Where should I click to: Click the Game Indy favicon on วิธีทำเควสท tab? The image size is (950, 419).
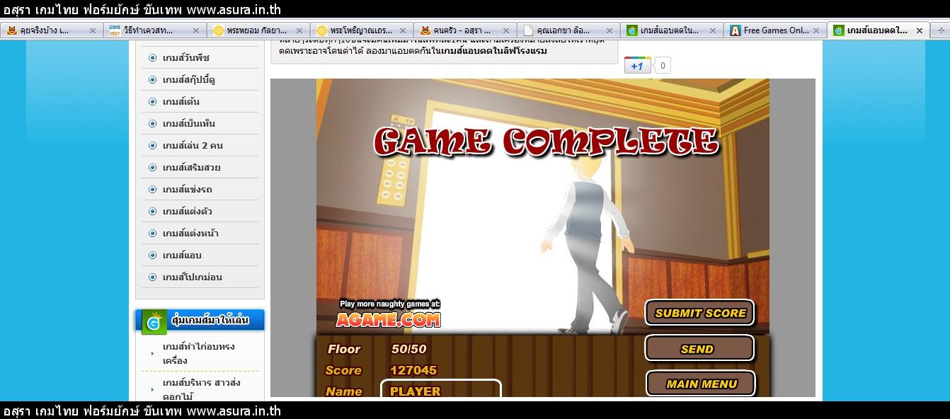click(115, 30)
